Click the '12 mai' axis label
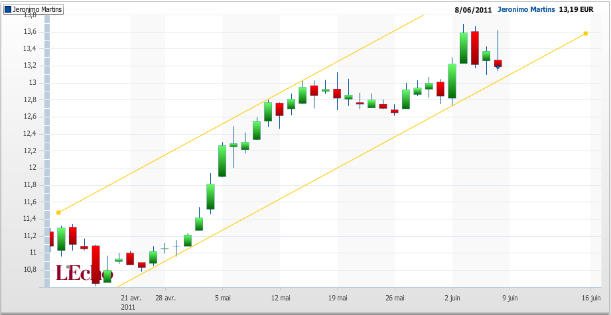 pyautogui.click(x=280, y=298)
